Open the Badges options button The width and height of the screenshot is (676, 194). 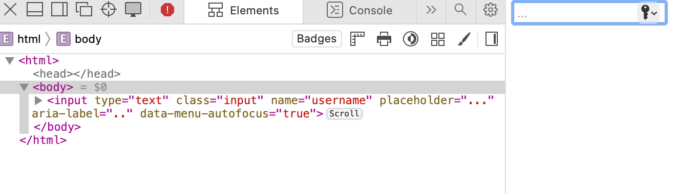[x=317, y=39]
